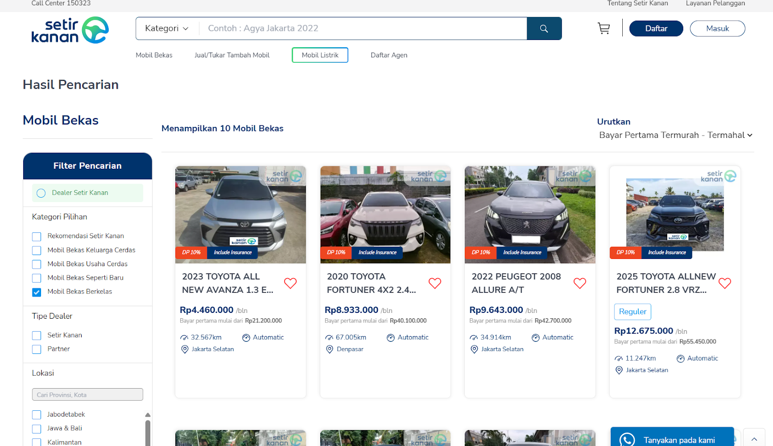This screenshot has height=446, width=773.
Task: Click speedometer icon beside 34.914km
Action: point(473,338)
